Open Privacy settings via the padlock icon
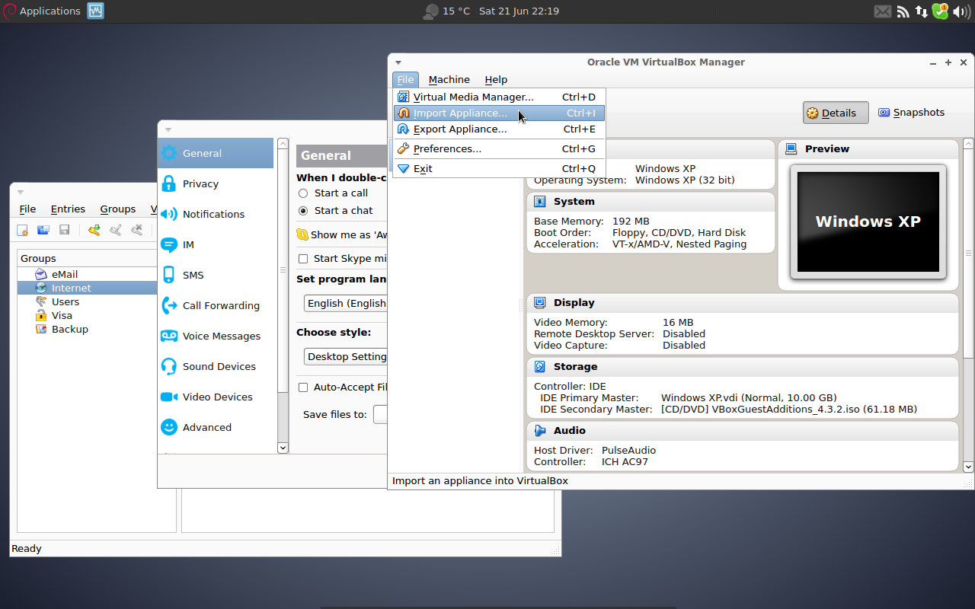Image resolution: width=975 pixels, height=609 pixels. click(x=169, y=183)
